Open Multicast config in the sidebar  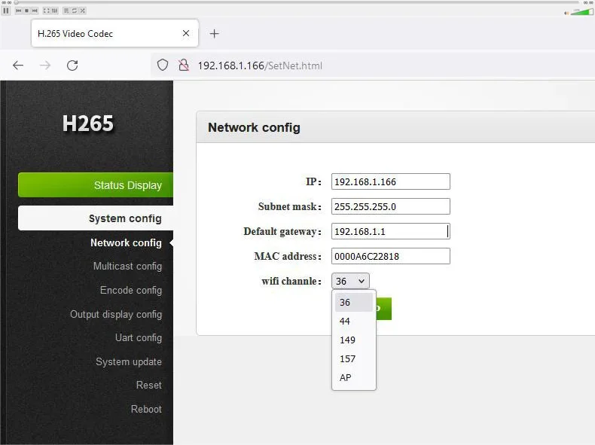(x=127, y=267)
